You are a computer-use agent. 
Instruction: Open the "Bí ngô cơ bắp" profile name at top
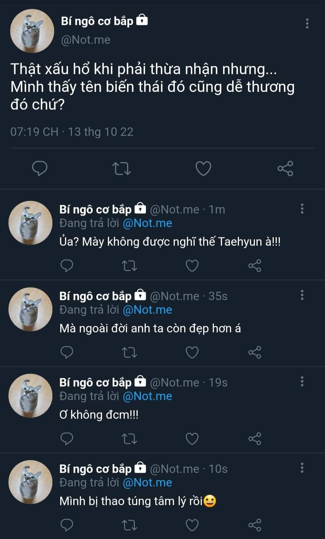97,21
